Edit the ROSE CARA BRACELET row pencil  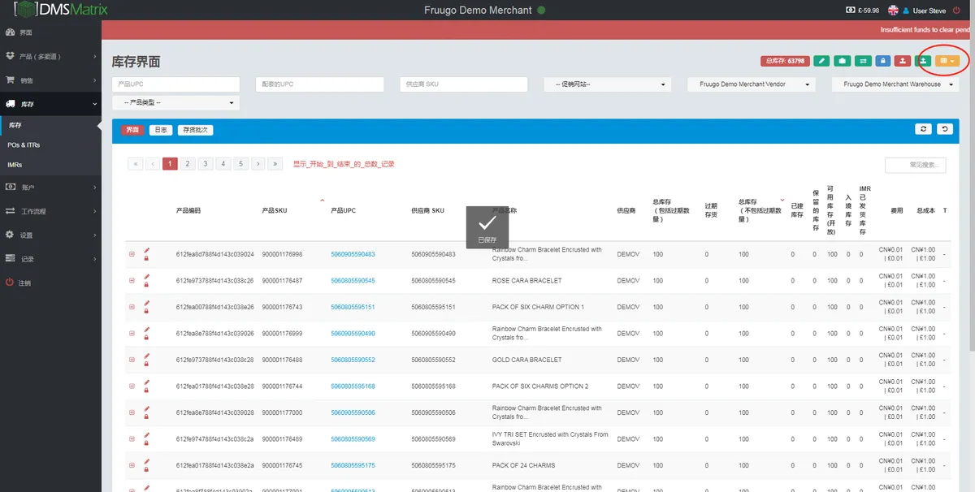click(147, 277)
